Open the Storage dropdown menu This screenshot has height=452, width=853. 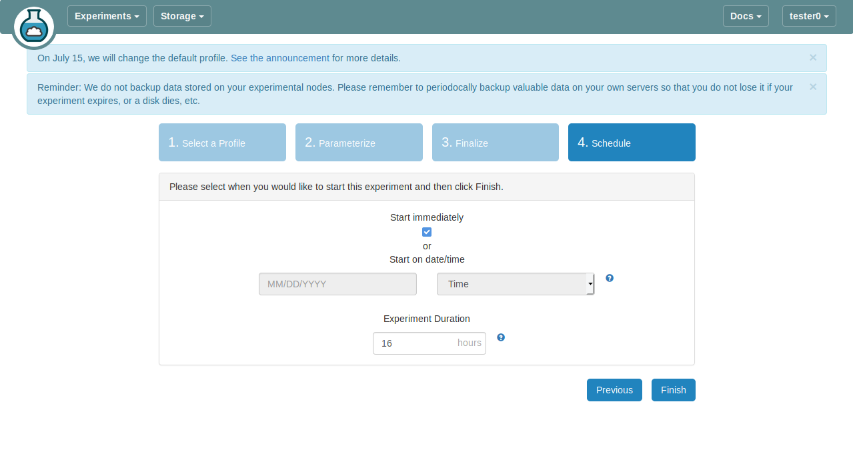[x=182, y=16]
